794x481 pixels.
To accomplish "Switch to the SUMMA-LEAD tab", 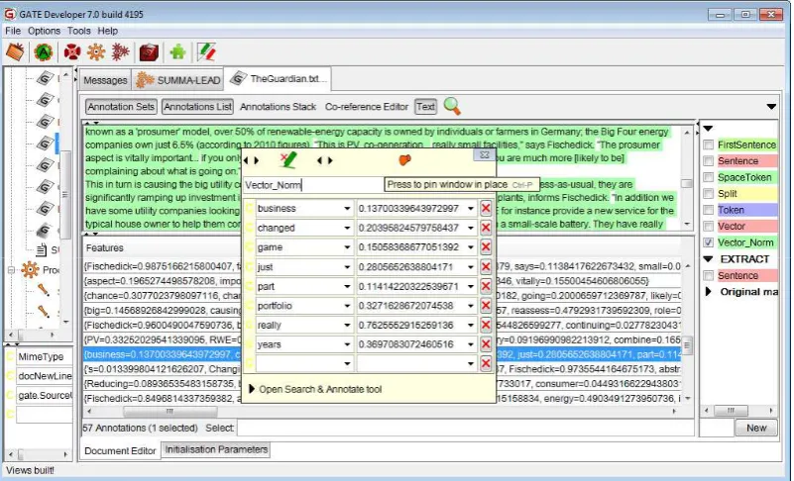I will point(177,80).
